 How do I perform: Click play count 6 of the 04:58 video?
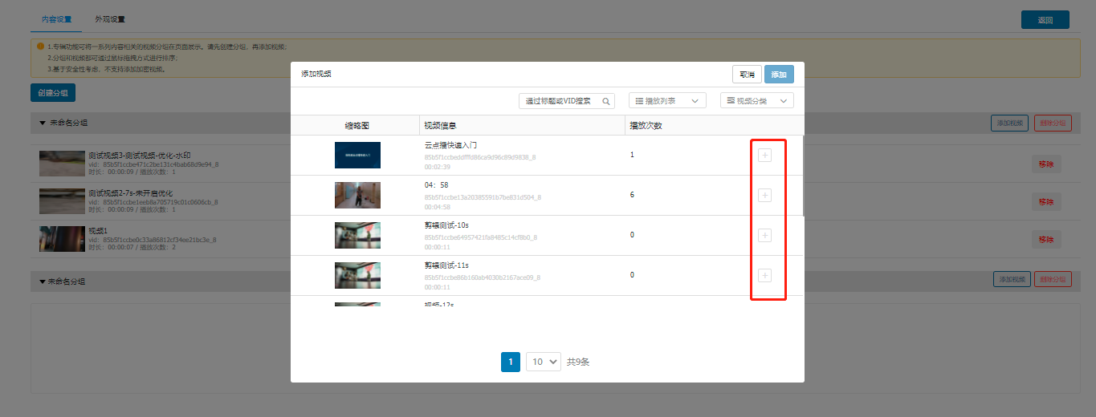(x=633, y=195)
